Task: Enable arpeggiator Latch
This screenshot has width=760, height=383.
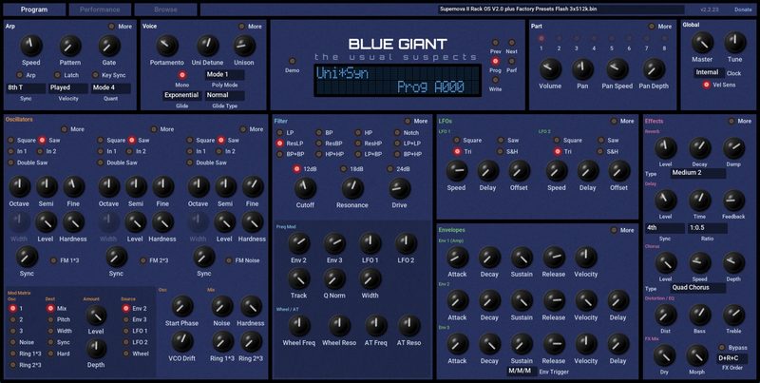Action: (57, 75)
